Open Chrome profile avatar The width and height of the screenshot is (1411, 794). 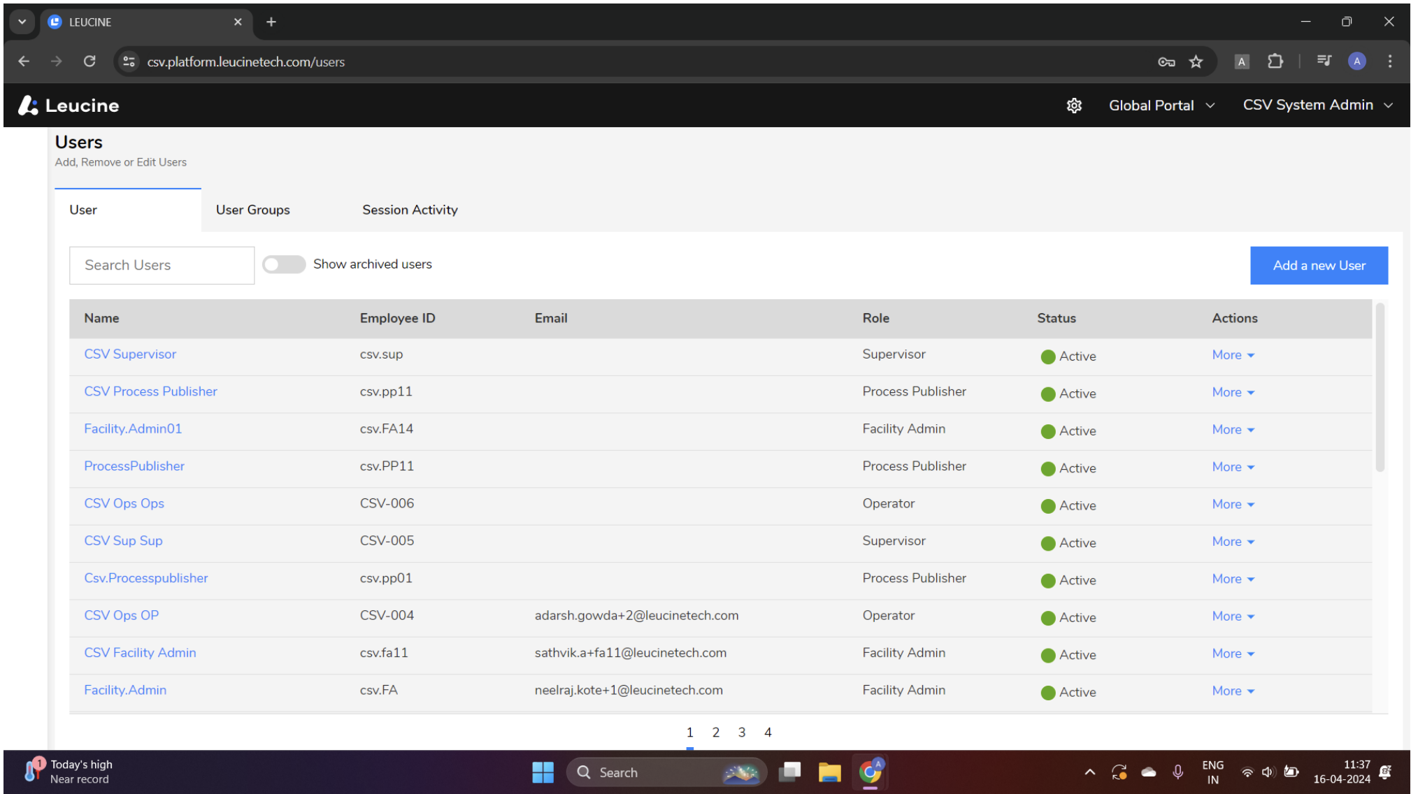click(x=1356, y=62)
